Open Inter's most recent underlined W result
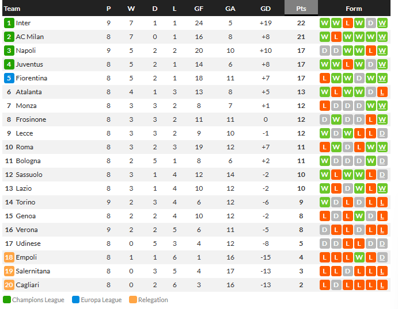Image resolution: width=398 pixels, height=309 pixels. (x=382, y=23)
